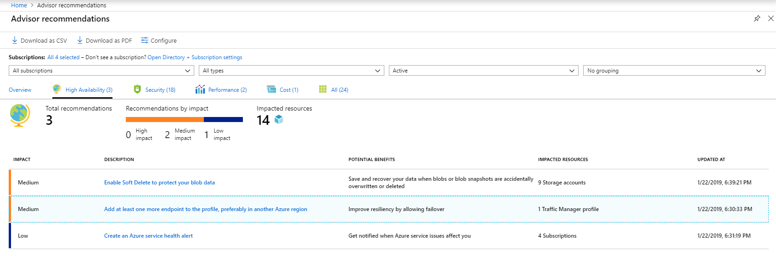Click '4 Subscriptions' cell
The height and width of the screenshot is (256, 776).
tap(557, 236)
